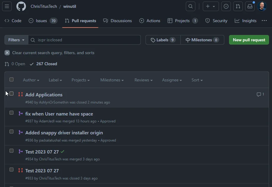Open the Security tab

tap(216, 21)
